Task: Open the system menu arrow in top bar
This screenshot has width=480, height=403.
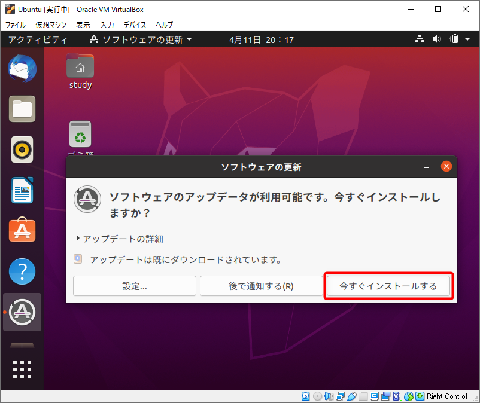Action: coord(467,39)
